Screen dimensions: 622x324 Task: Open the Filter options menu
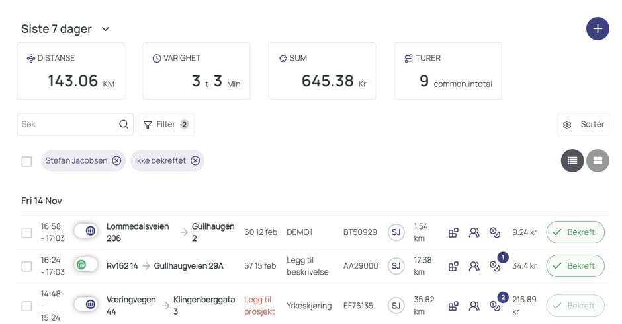(165, 124)
